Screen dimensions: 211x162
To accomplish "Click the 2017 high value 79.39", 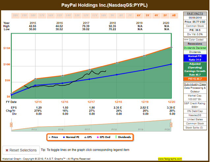I will coord(86,26).
